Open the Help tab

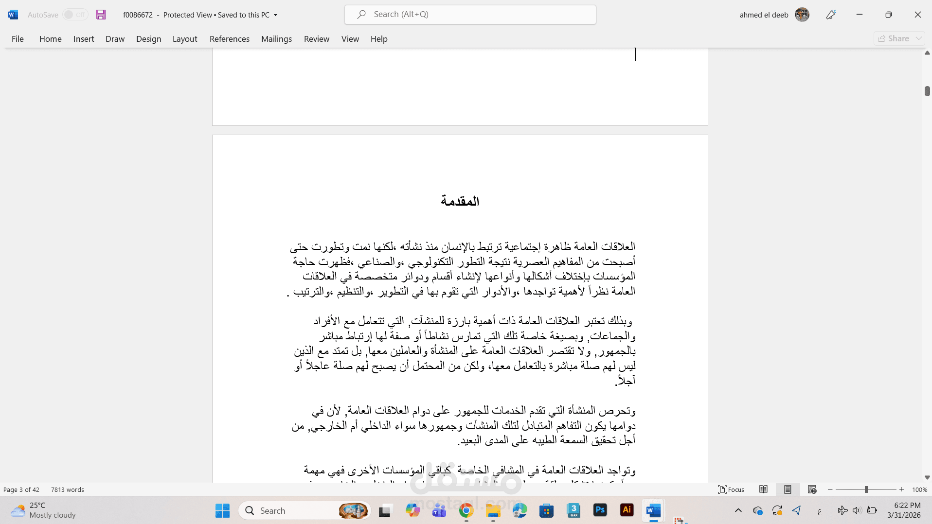tap(379, 39)
